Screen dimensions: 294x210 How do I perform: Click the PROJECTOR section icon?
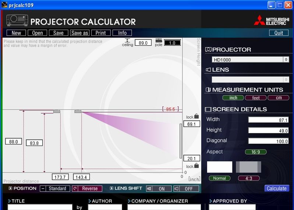[208, 49]
